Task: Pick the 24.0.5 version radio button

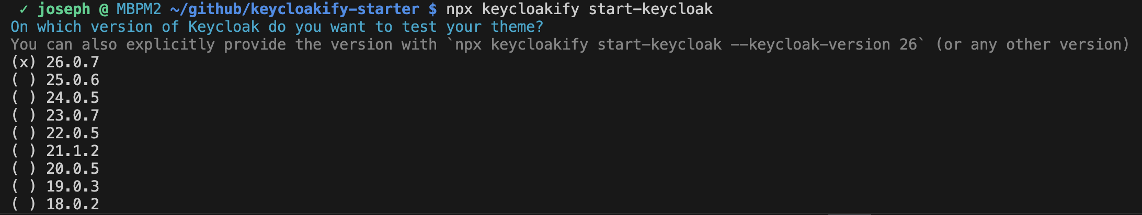Action: (24, 98)
